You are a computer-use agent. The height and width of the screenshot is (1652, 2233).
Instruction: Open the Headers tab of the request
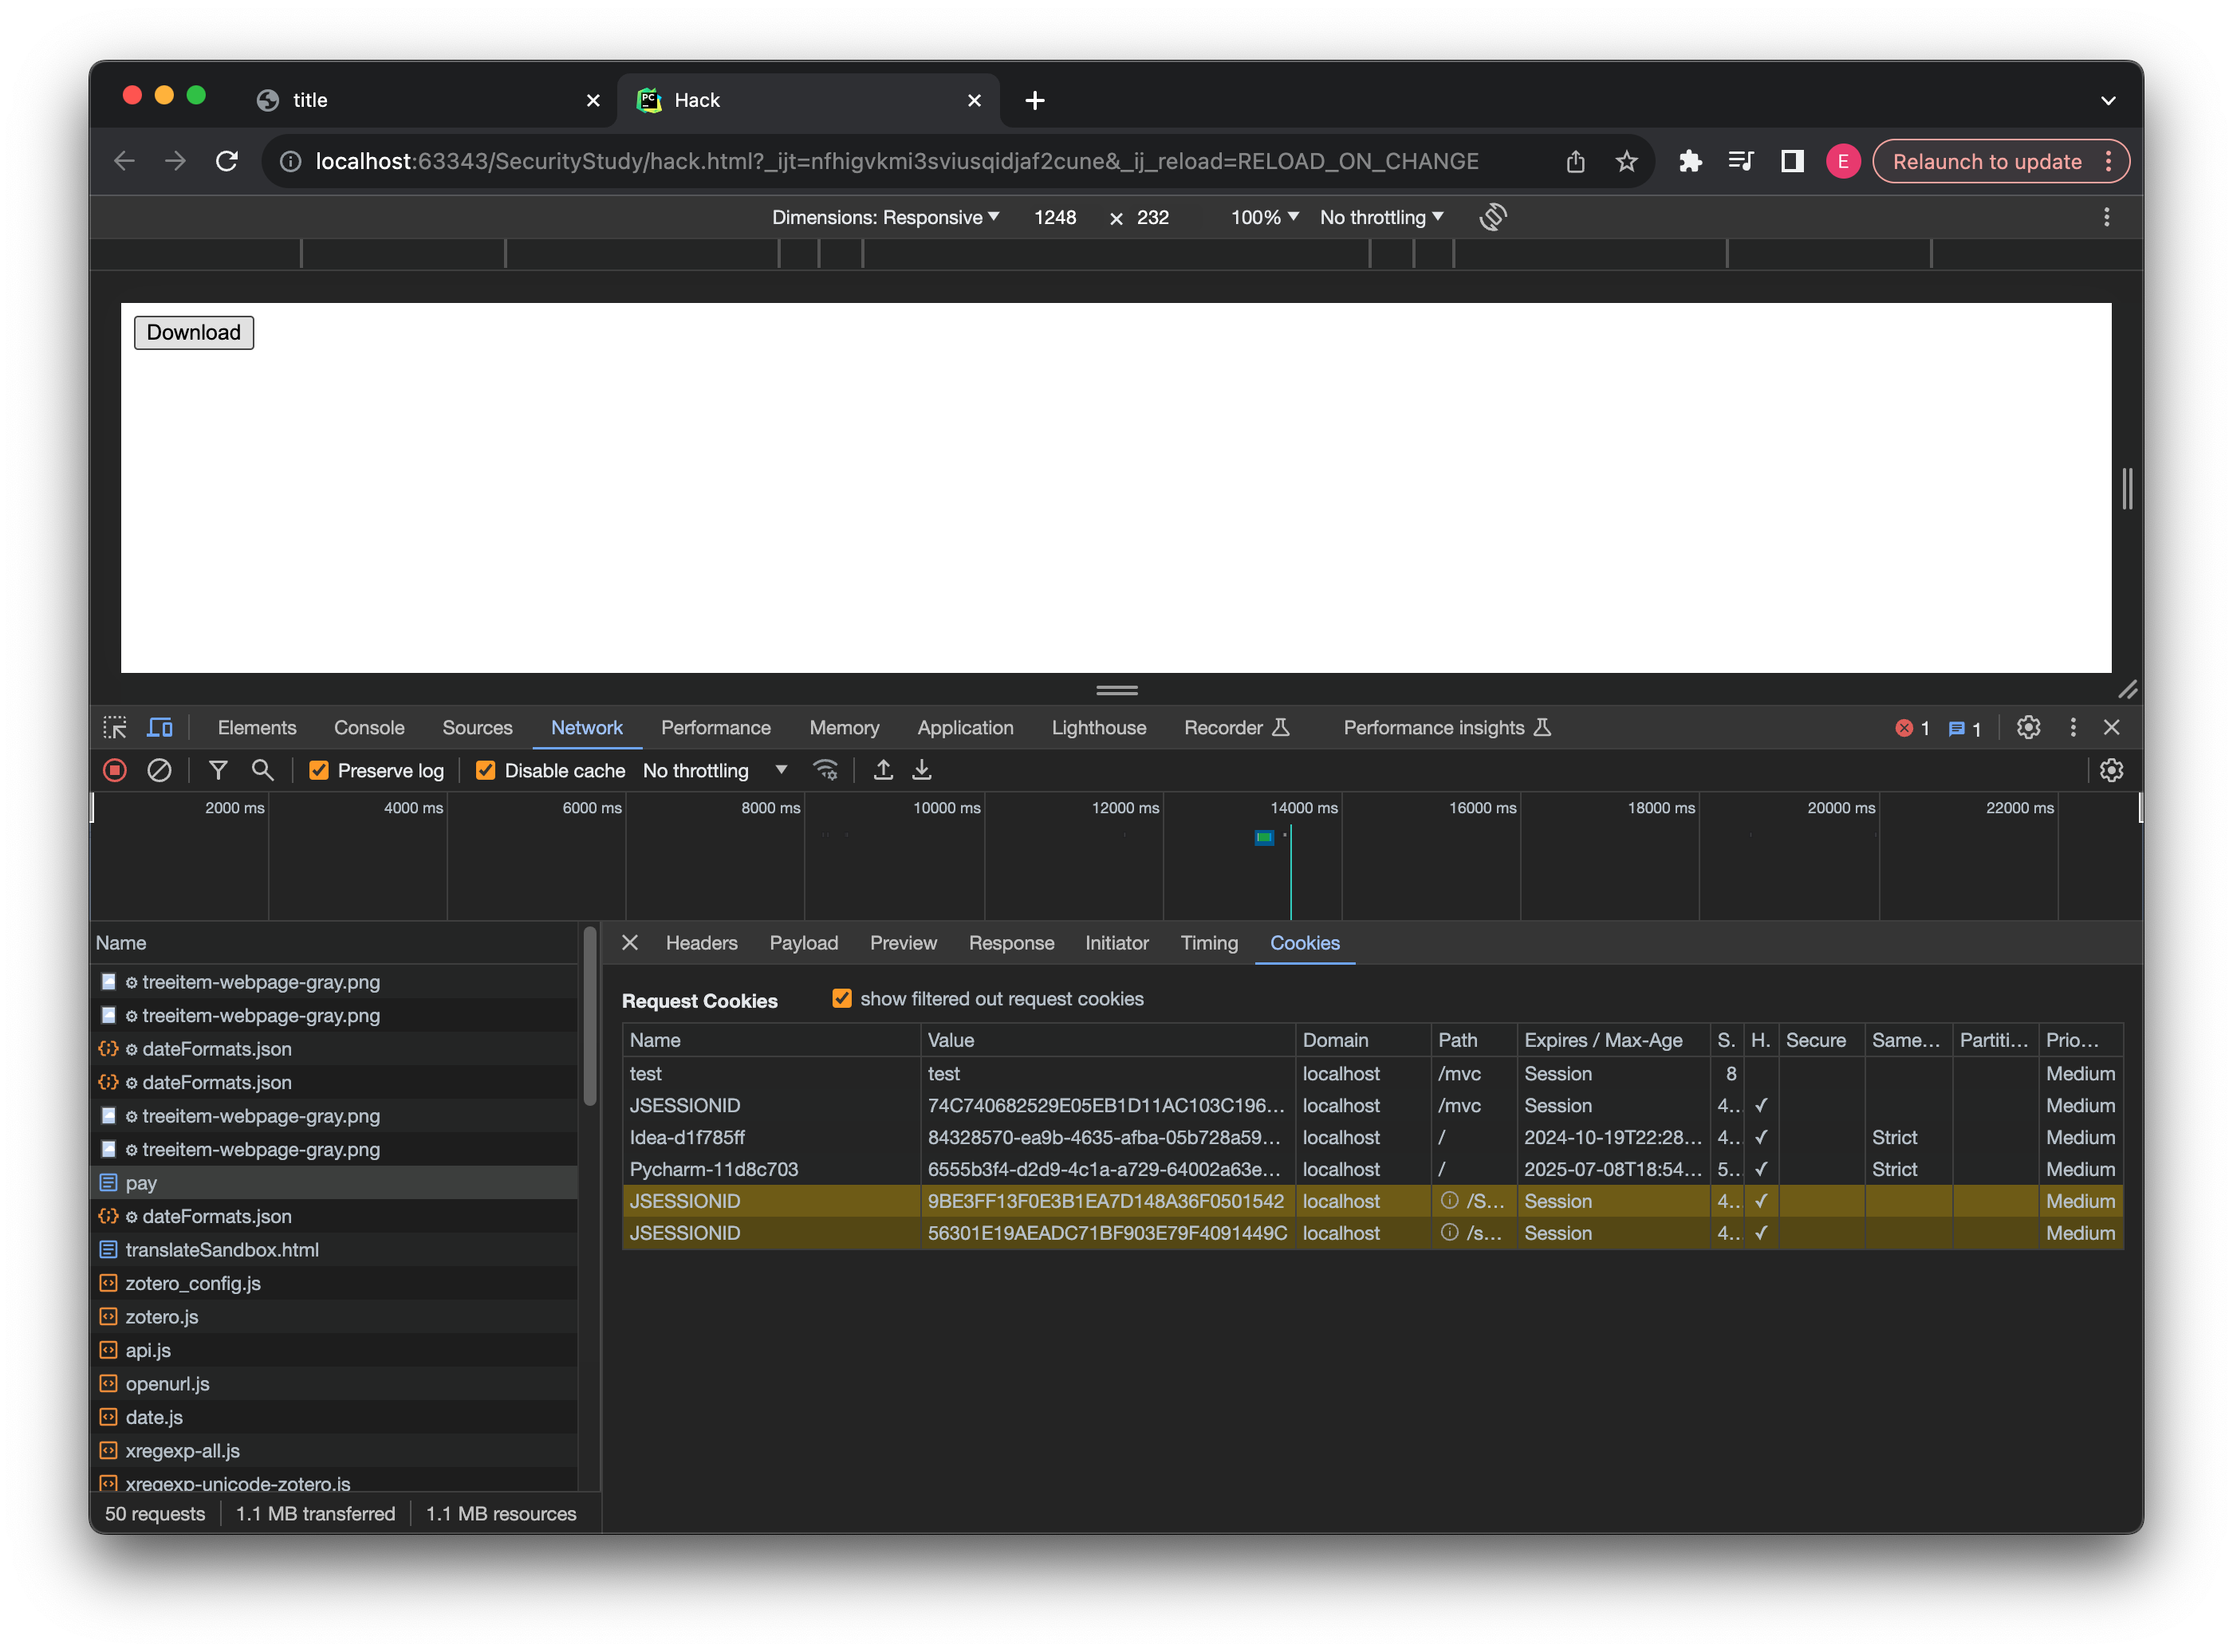701,943
